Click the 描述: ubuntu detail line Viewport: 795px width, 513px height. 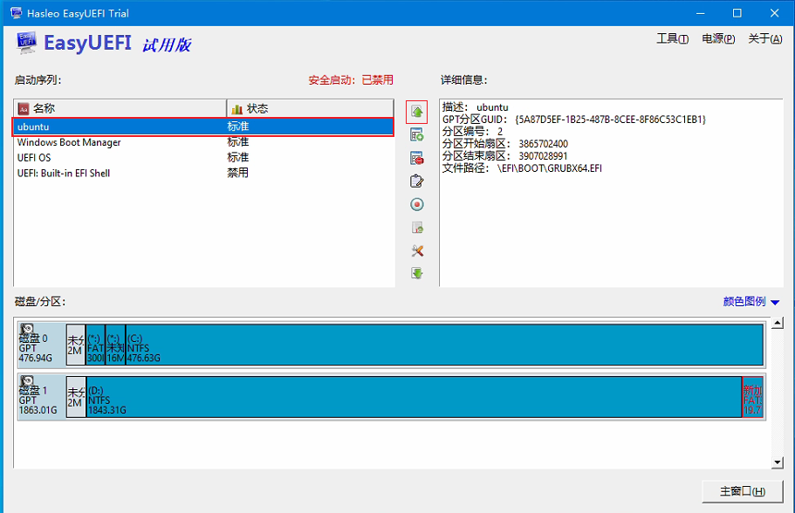pyautogui.click(x=475, y=107)
